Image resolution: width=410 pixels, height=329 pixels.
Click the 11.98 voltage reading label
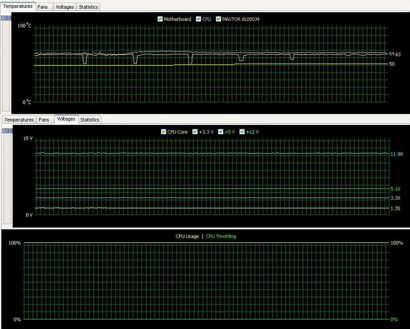coord(396,154)
